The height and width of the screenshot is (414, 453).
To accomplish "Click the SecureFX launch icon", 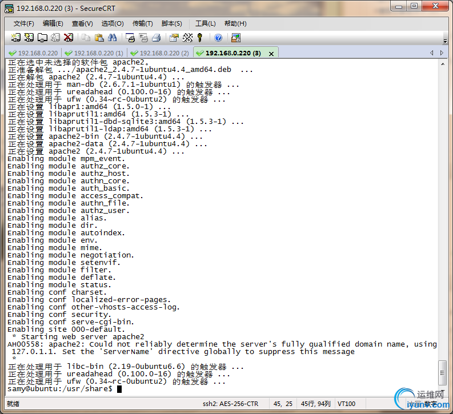I will click(x=236, y=38).
